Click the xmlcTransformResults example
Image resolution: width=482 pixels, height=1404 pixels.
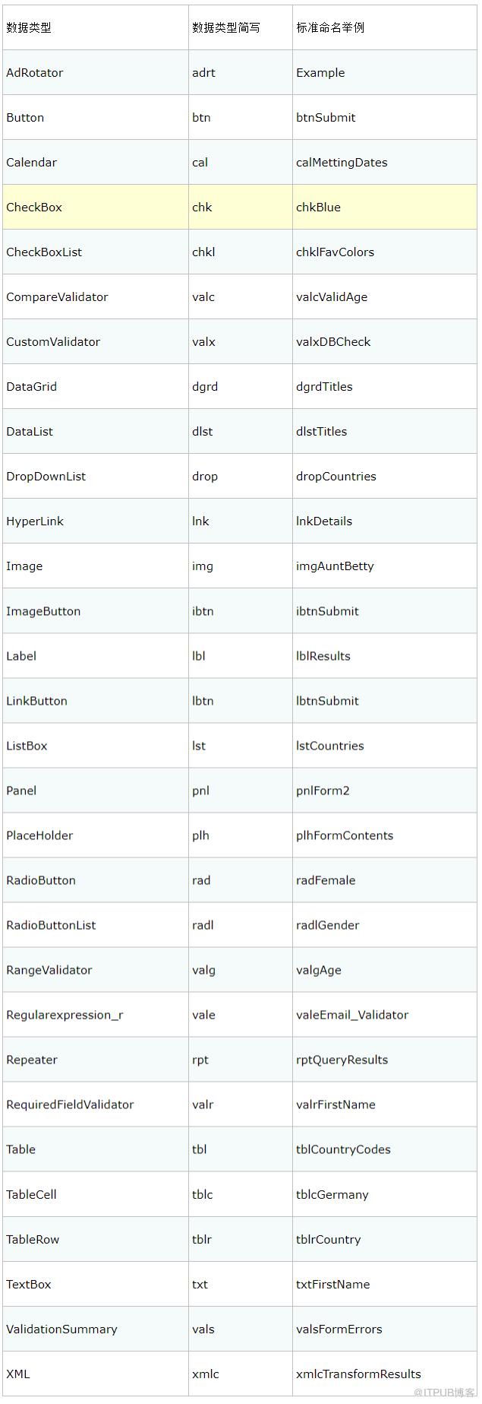click(358, 1373)
